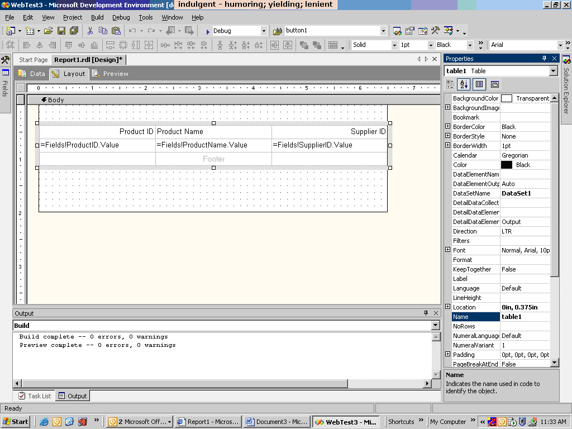Viewport: 572px width, 429px height.
Task: Open the Arial font dropdown
Action: pyautogui.click(x=560, y=45)
